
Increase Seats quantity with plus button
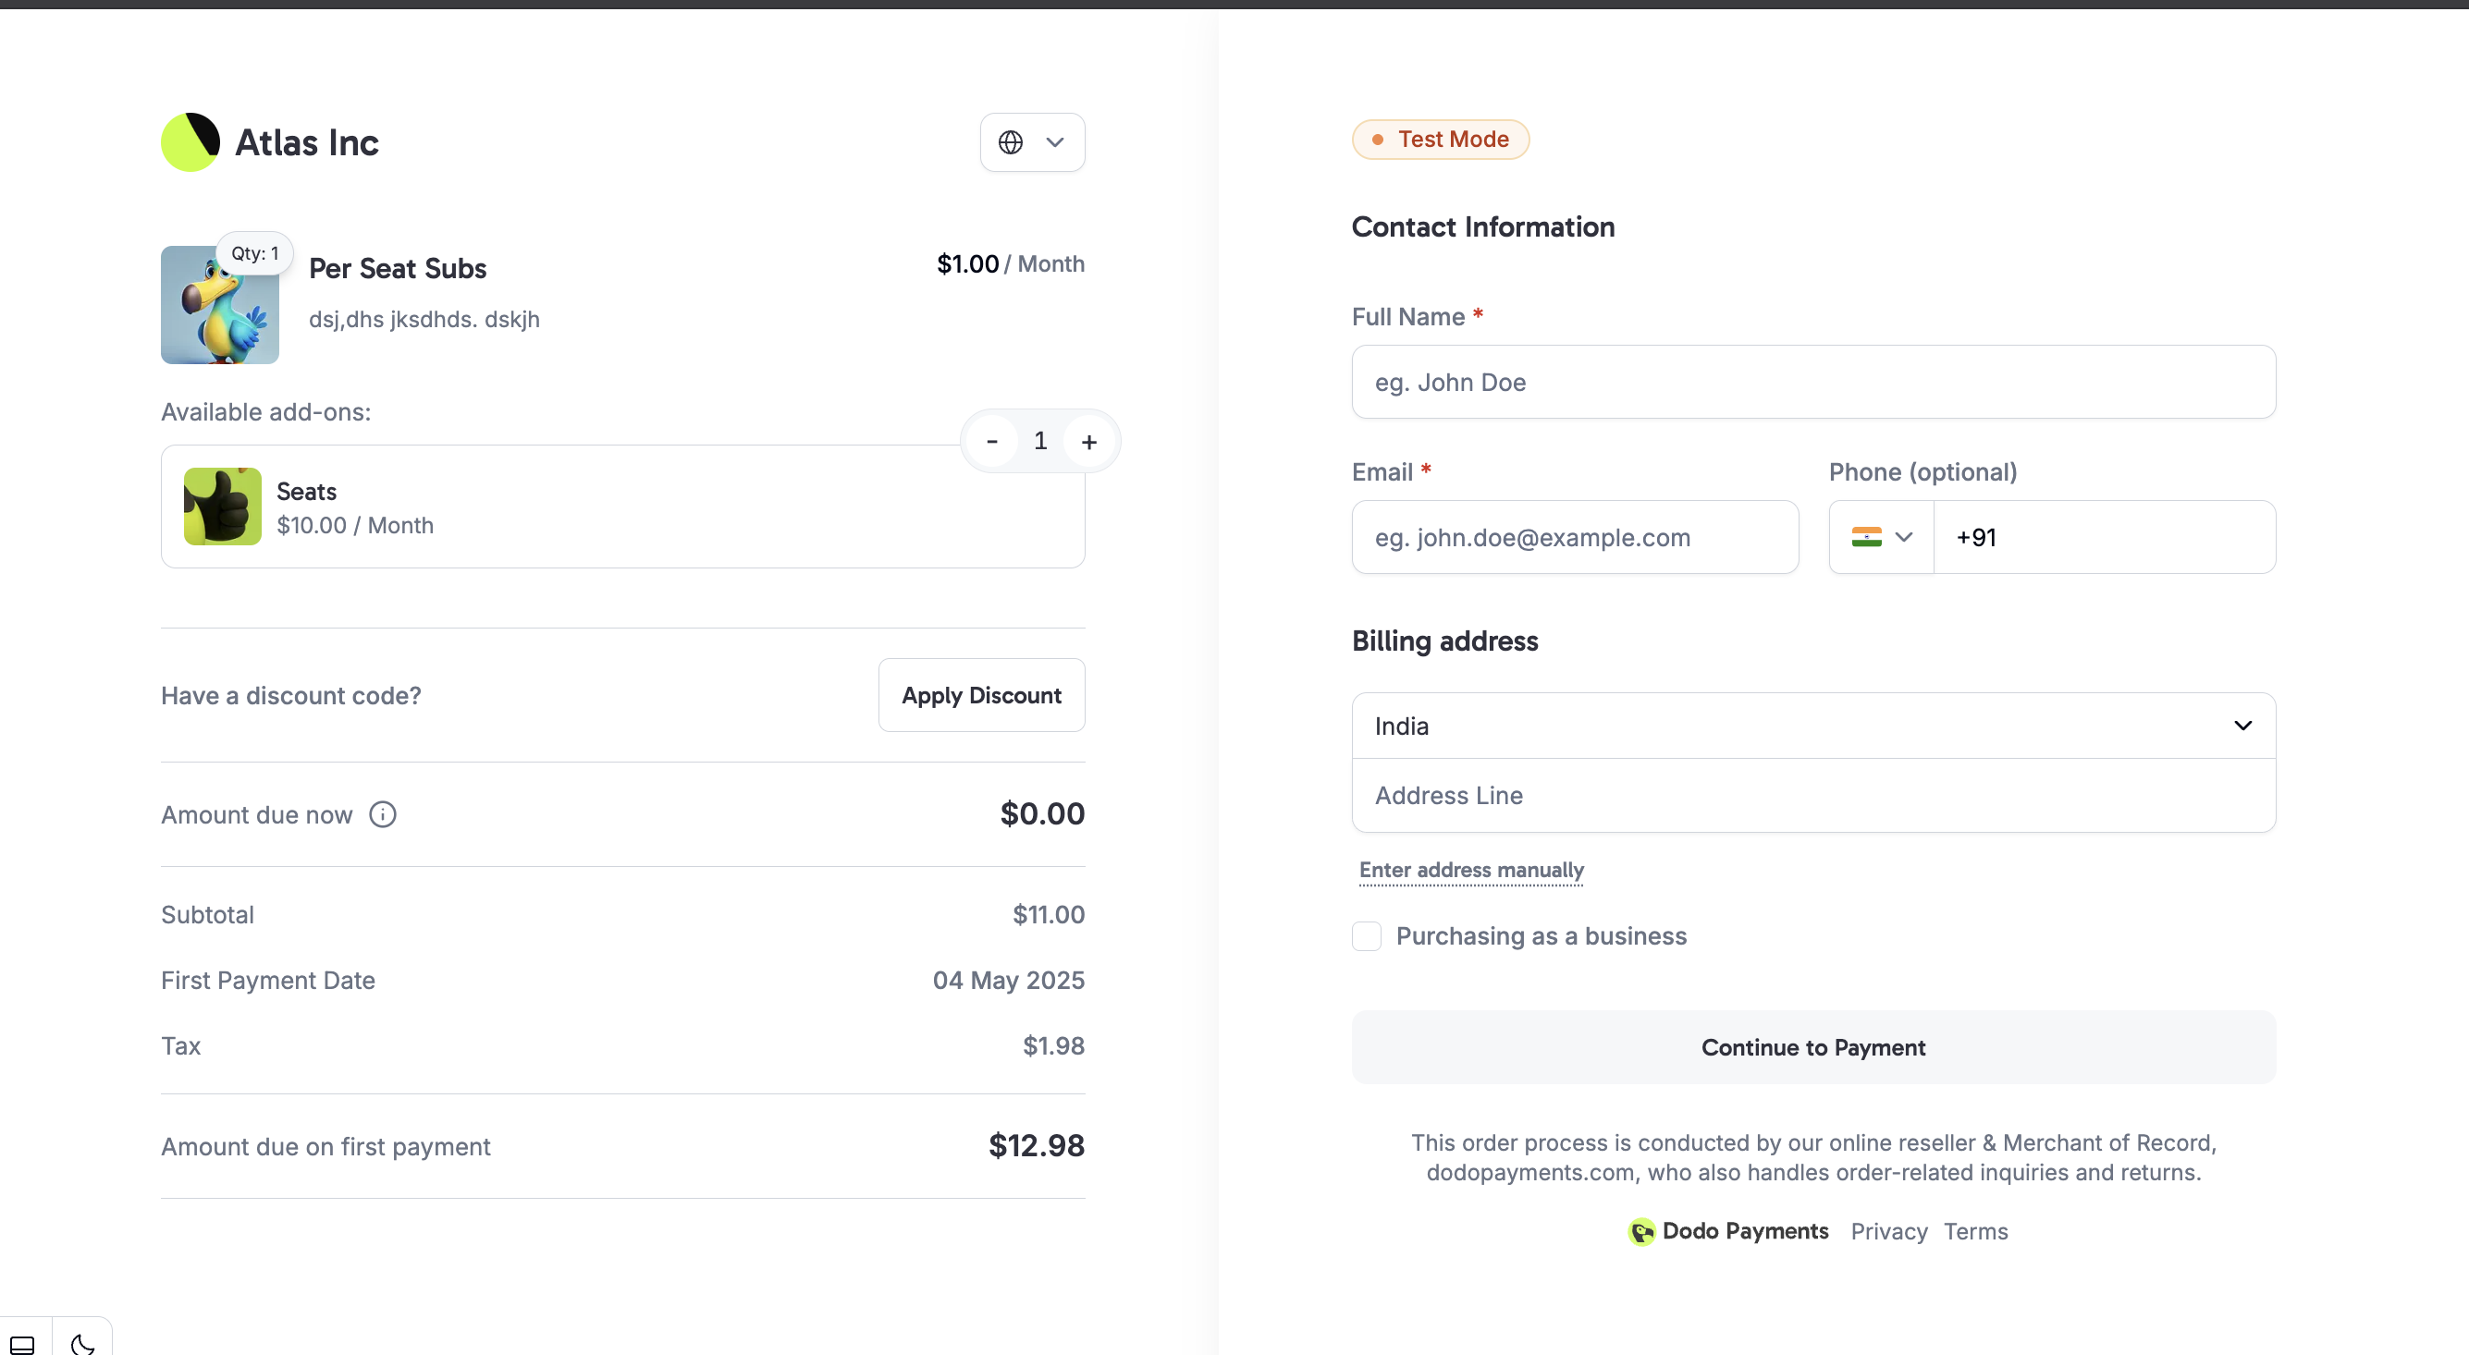[x=1088, y=441]
